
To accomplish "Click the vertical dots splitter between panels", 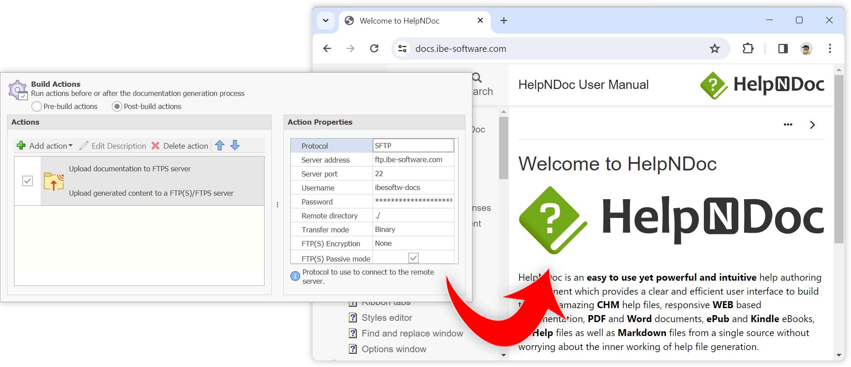I will [x=277, y=204].
